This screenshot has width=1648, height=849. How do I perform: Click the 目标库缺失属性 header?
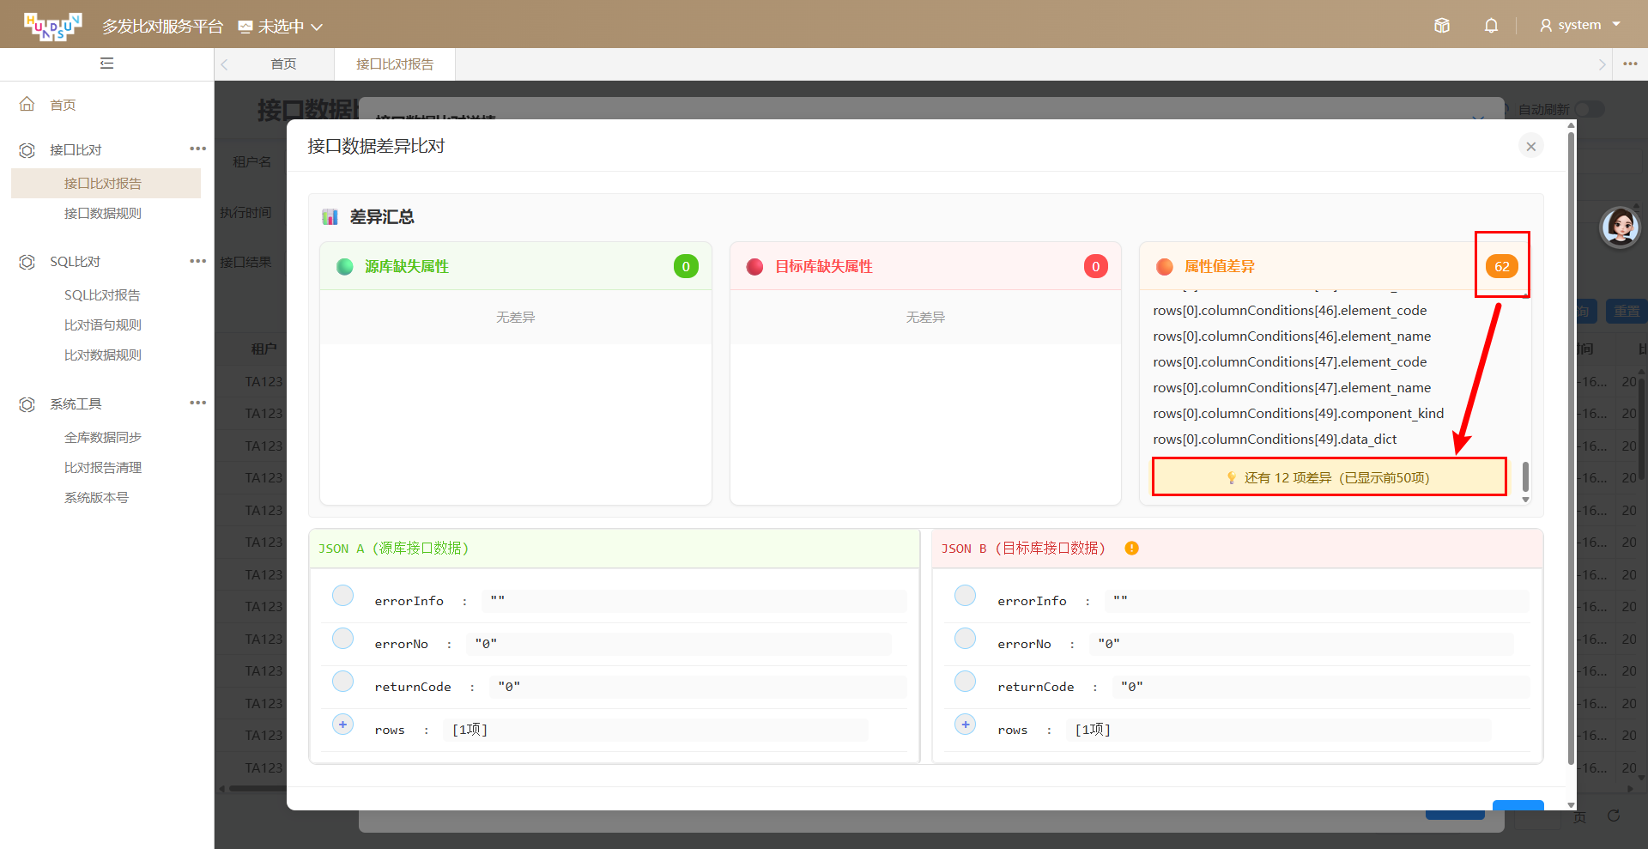click(925, 266)
